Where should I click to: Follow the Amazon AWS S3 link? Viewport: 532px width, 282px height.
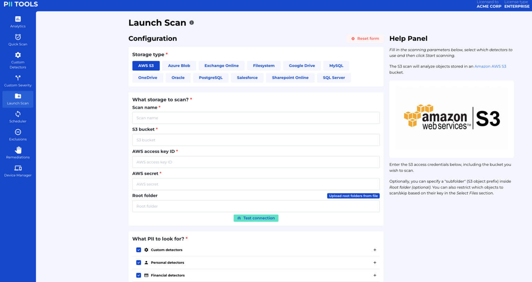(x=490, y=67)
